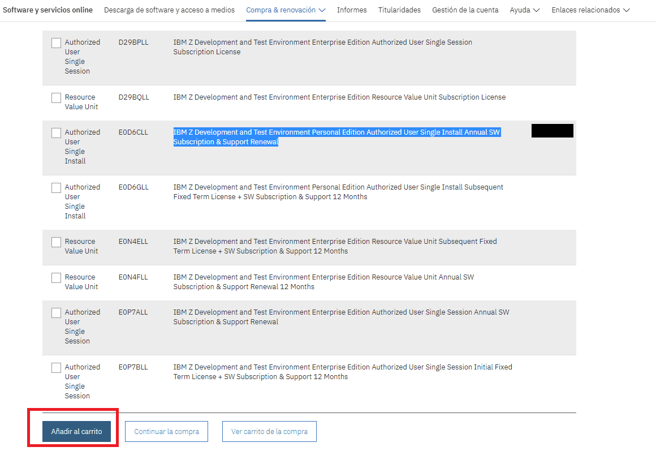Select the D29BQLL Resource Value Unit checkbox
This screenshot has width=656, height=451.
click(56, 98)
